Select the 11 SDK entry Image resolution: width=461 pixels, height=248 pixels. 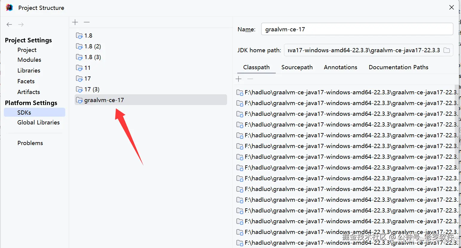tap(151, 68)
